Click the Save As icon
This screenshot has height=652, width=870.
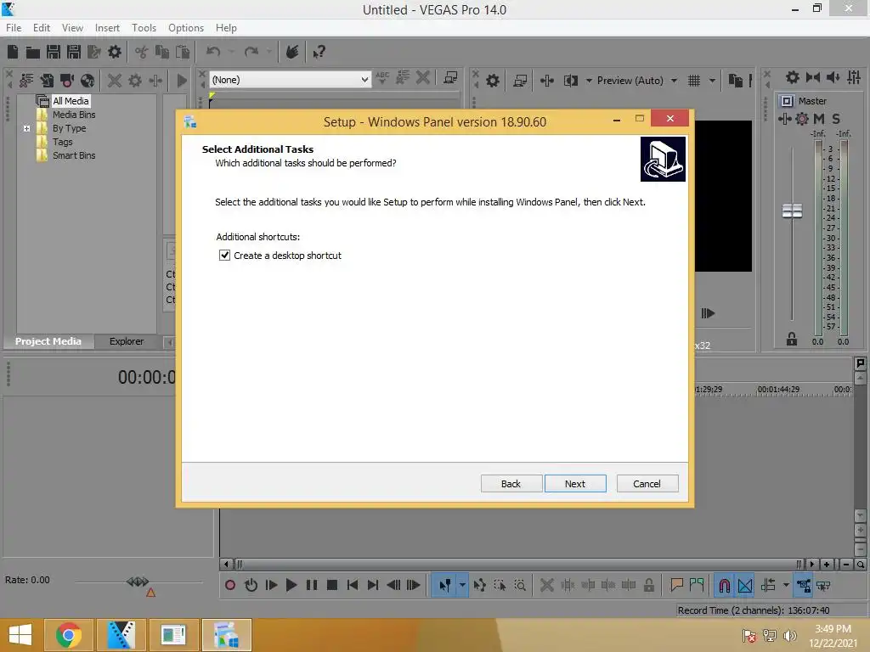pyautogui.click(x=74, y=52)
